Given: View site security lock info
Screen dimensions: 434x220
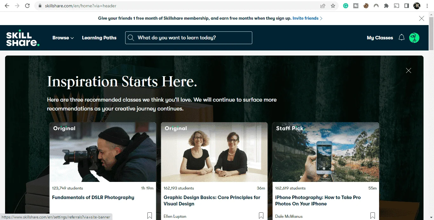Looking at the screenshot, I should [40, 6].
